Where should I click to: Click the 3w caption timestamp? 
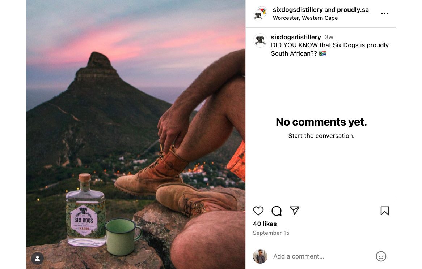(x=329, y=37)
